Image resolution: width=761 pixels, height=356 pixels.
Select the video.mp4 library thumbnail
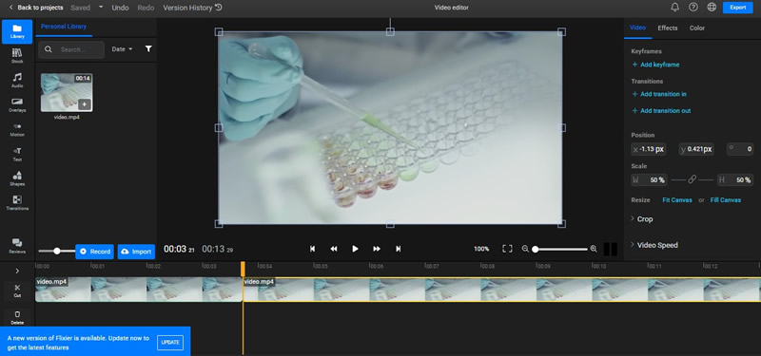point(67,92)
